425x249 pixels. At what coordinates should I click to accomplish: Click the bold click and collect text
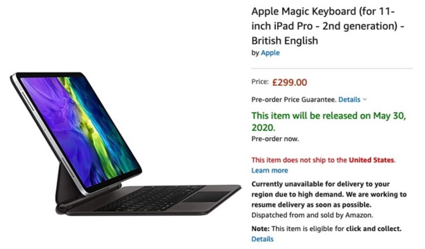373,229
